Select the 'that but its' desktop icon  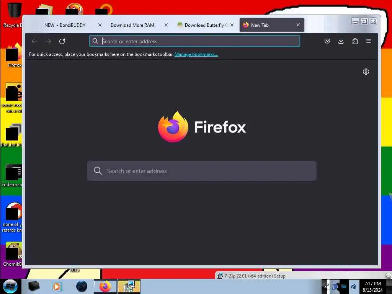(11, 135)
